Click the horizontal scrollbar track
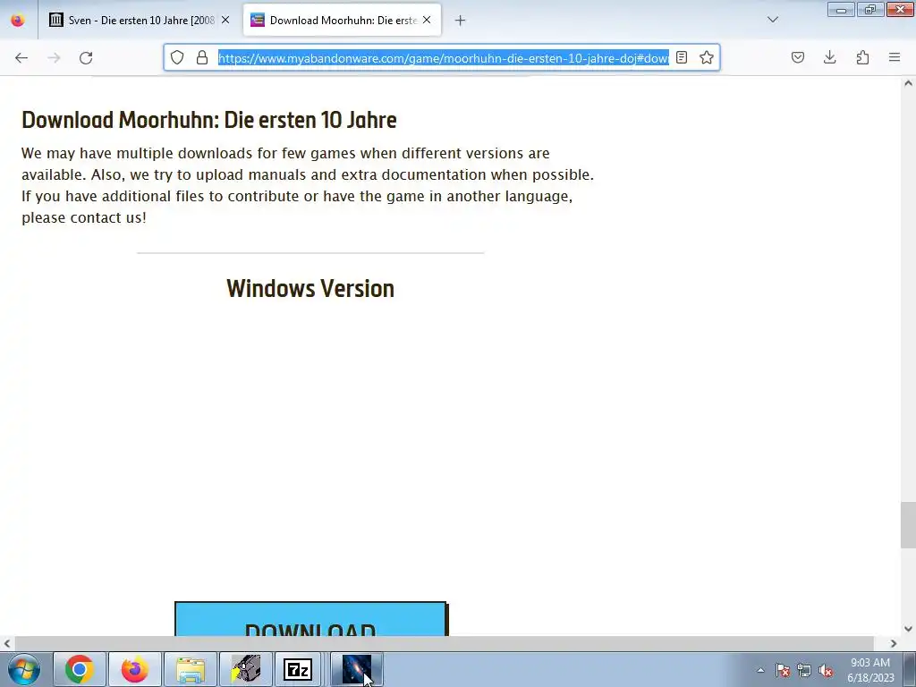 point(444,643)
